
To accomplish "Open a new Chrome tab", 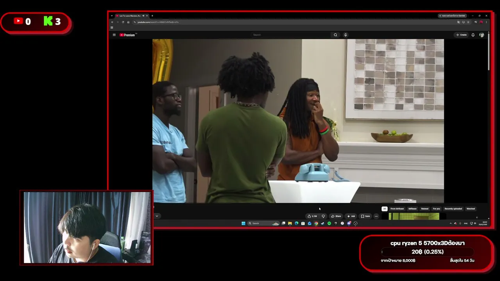I will coord(152,16).
